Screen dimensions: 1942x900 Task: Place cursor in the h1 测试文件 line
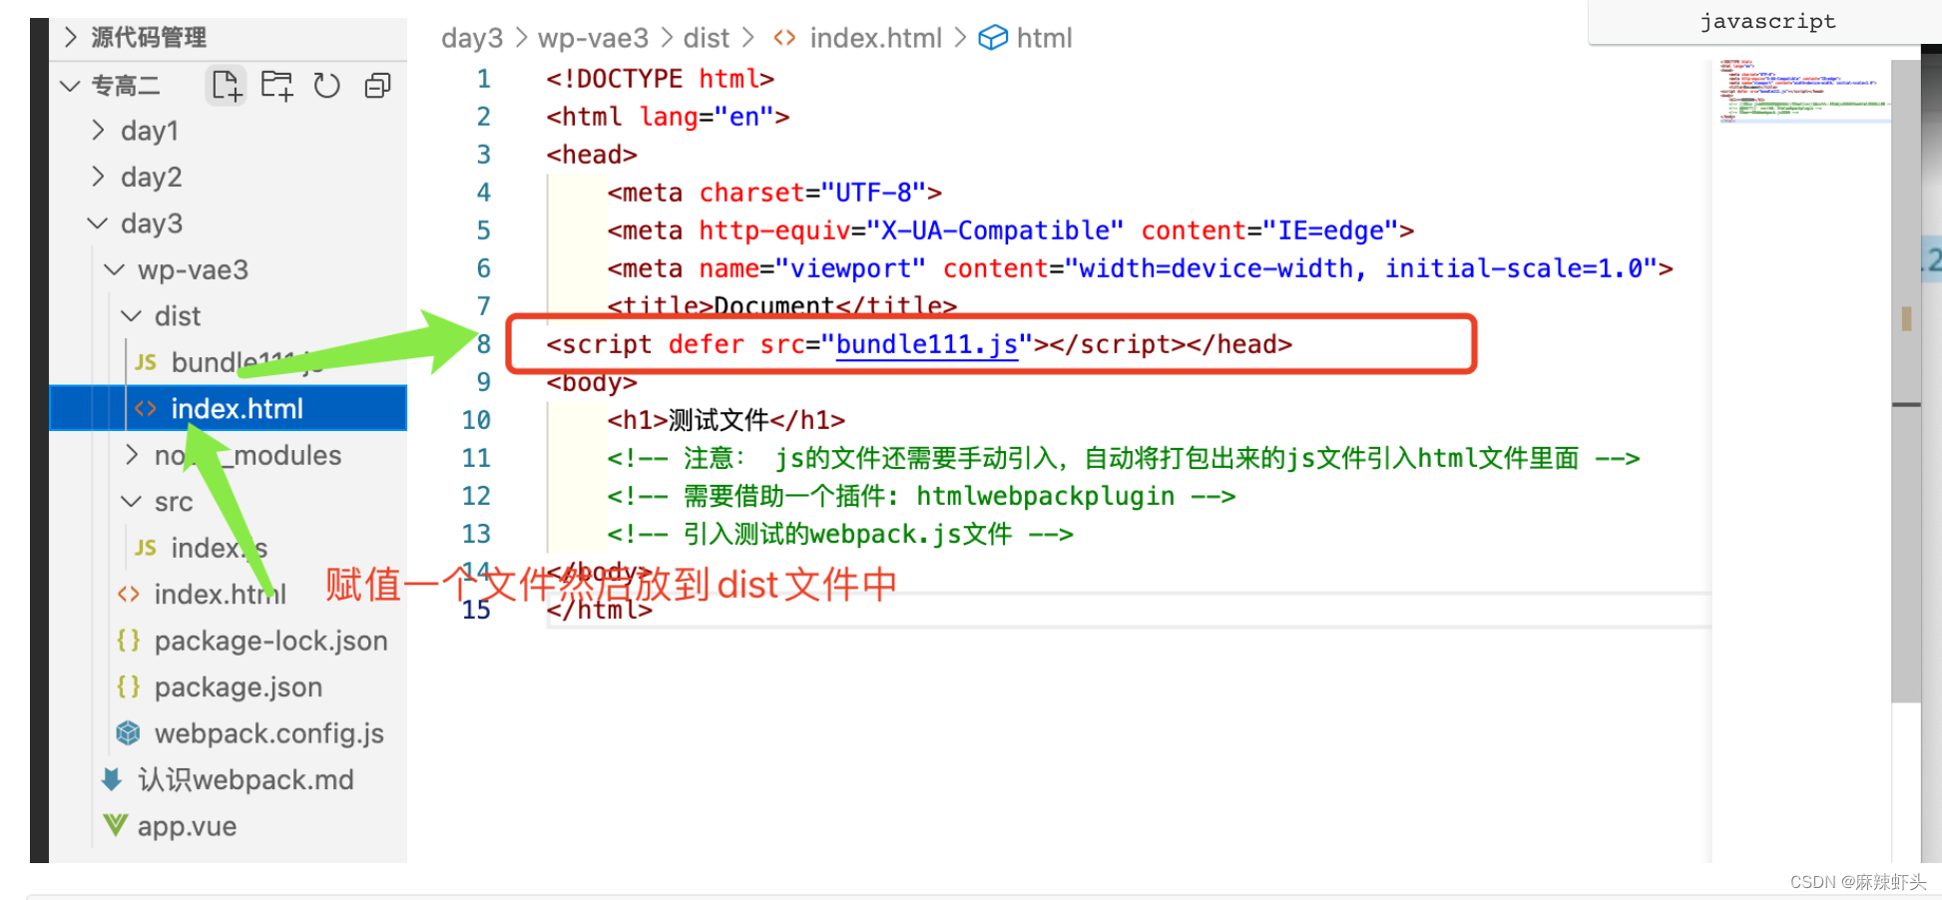tap(726, 420)
